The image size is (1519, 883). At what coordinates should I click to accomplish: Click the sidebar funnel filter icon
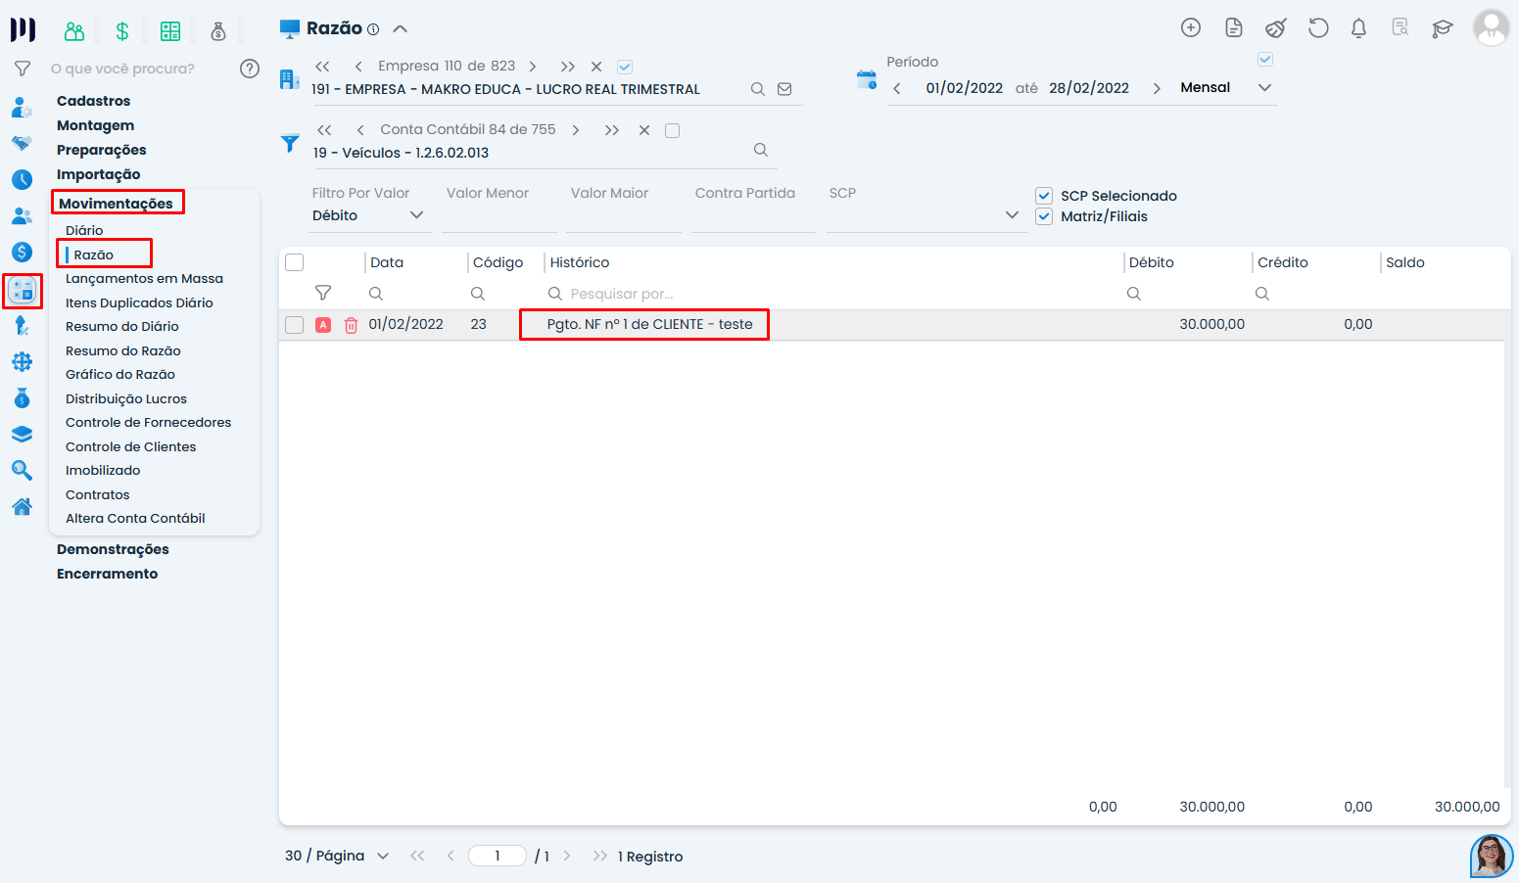22,69
